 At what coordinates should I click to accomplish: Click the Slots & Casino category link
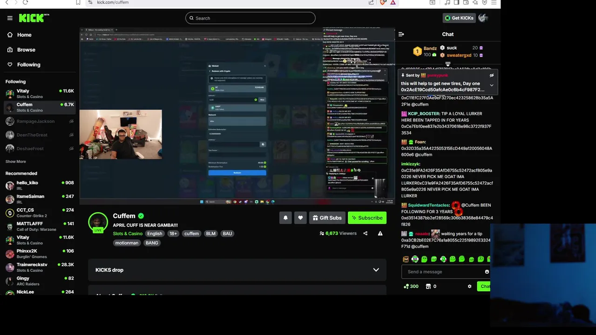(x=128, y=234)
